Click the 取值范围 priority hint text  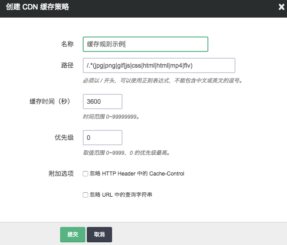(126, 153)
